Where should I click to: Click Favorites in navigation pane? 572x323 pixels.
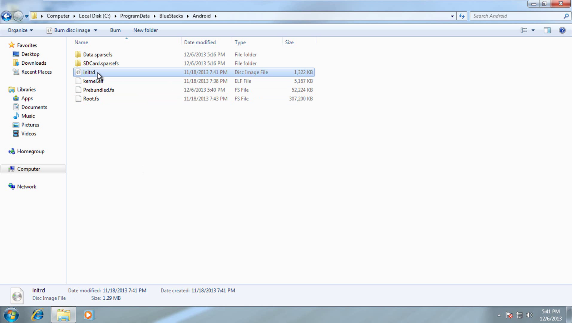click(x=27, y=45)
